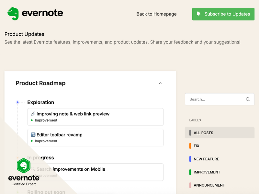Image resolution: width=259 pixels, height=194 pixels.
Task: Expand the In progress section
Action: click(40, 158)
